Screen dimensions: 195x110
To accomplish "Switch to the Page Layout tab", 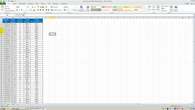I will pyautogui.click(x=22, y=4).
